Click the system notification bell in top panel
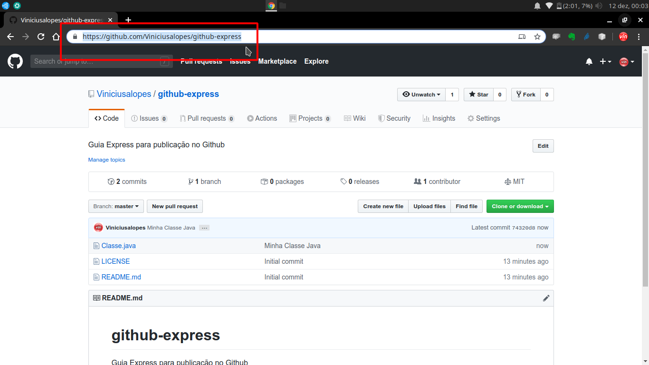The image size is (649, 365). [x=537, y=6]
